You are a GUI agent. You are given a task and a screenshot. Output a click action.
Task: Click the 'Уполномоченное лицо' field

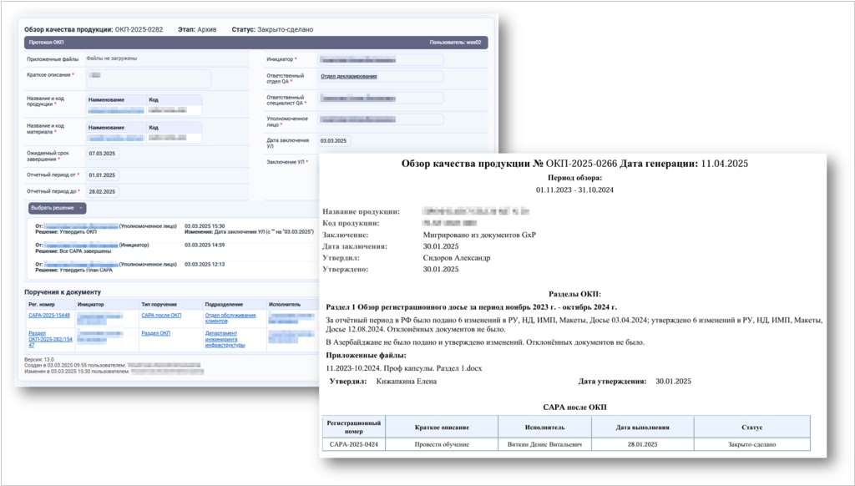[380, 119]
